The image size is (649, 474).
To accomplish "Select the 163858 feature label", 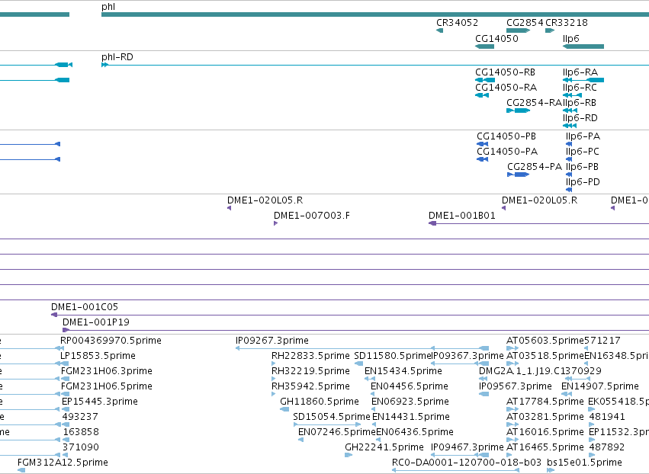I will 81,432.
